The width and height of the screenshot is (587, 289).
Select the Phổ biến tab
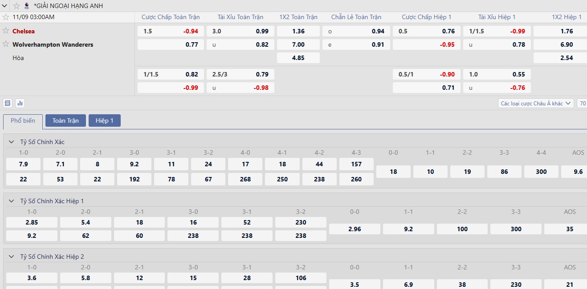23,121
